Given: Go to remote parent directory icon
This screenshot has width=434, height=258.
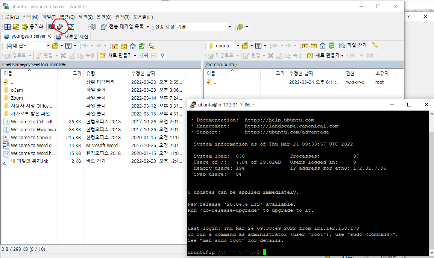Looking at the screenshot, I should 305,46.
